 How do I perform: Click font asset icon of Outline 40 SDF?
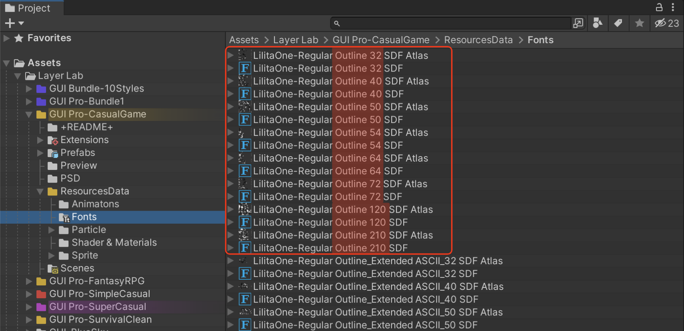tap(245, 94)
